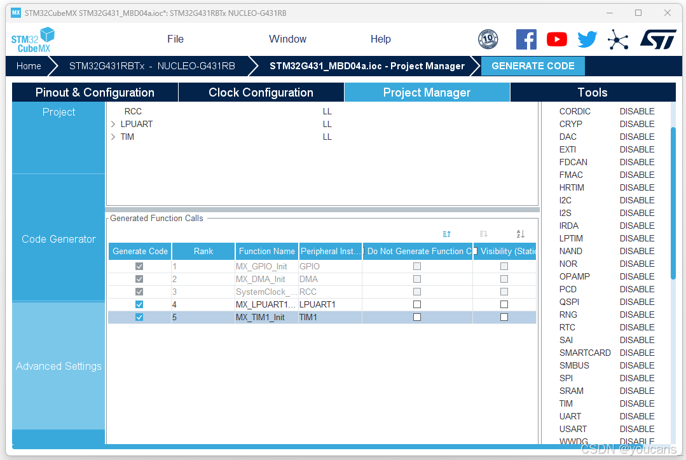Toggle Visibility Static checkbox for TIM1 row
The image size is (686, 460).
coord(504,317)
